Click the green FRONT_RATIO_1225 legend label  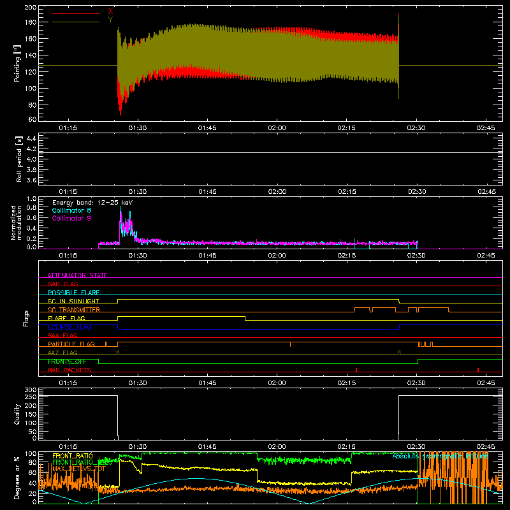[82, 462]
